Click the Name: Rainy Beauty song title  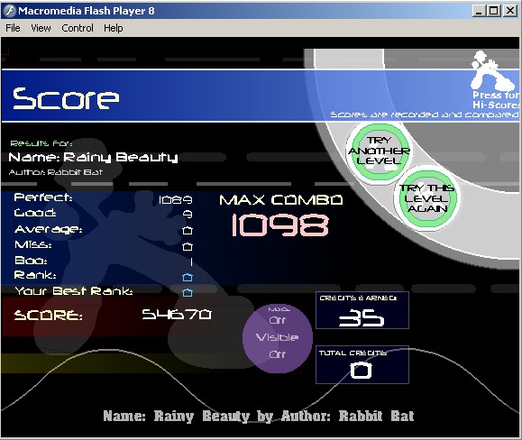click(93, 157)
